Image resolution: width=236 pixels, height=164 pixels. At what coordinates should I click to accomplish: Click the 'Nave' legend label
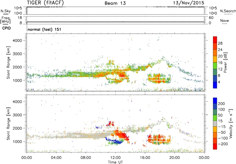coord(224,21)
